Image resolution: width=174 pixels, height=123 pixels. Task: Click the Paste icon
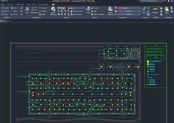coord(167,10)
